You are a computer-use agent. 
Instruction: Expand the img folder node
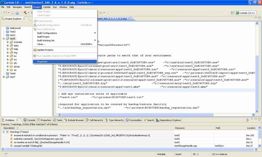click(x=7, y=53)
